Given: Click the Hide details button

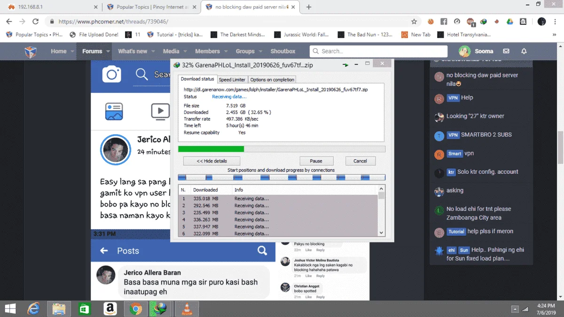Looking at the screenshot, I should point(211,161).
